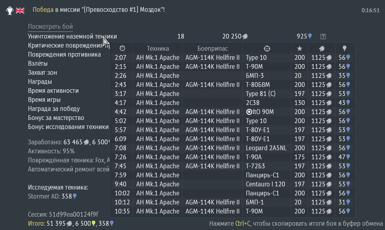Select the Leopard 2A5NL kill row
Viewport: 385px width, 230px height.
click(x=232, y=148)
